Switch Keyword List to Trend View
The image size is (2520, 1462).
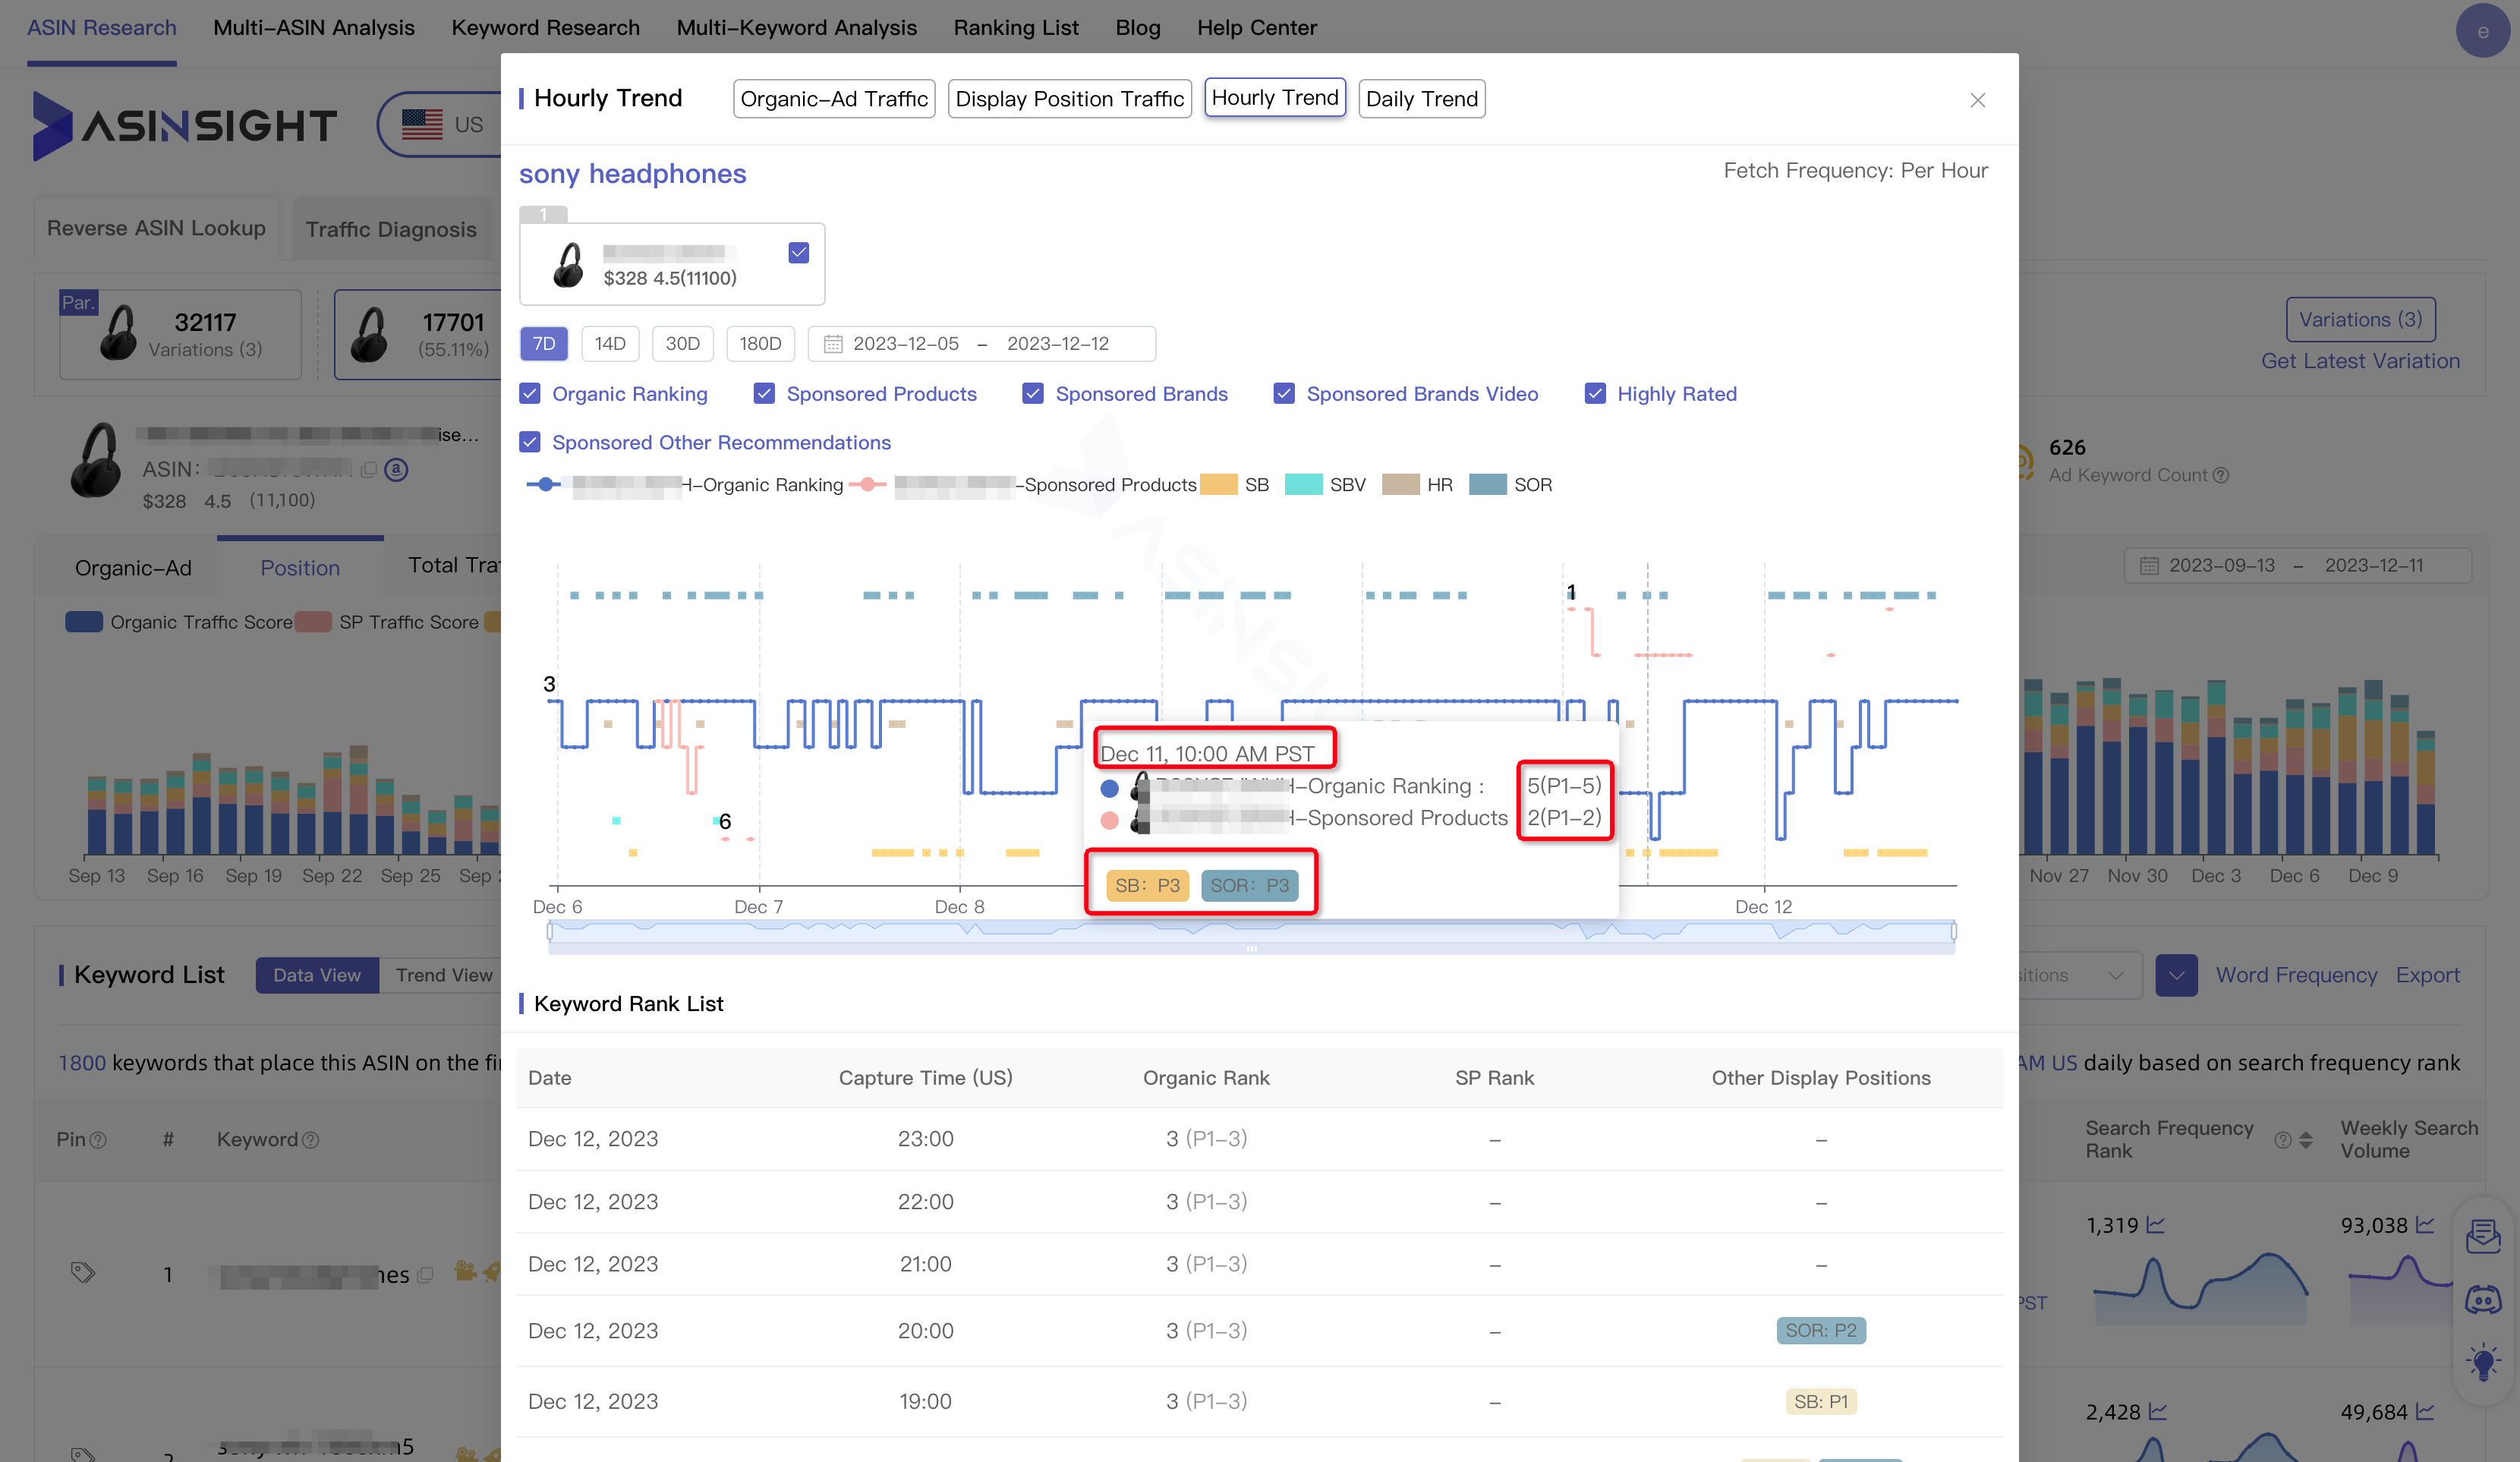[443, 975]
